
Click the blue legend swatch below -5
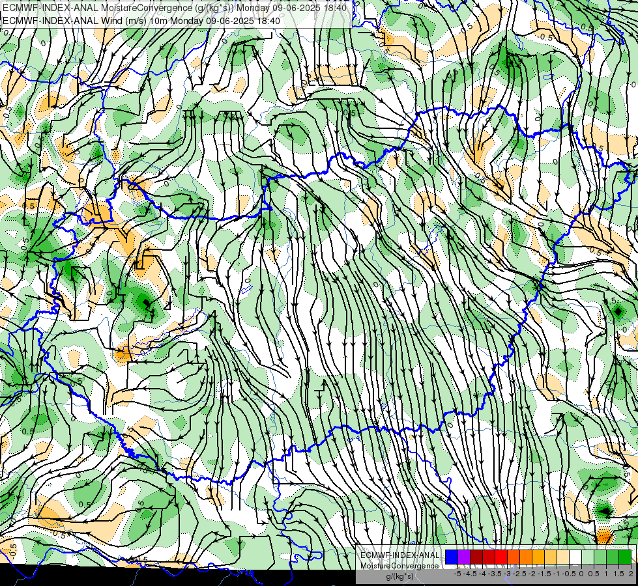point(452,557)
